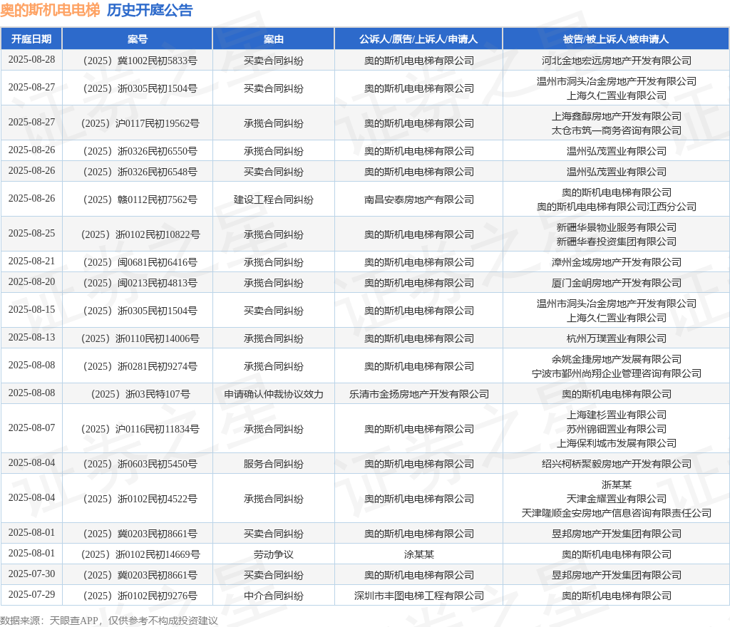Click defendant 上海保利城市发展有限公司

pyautogui.click(x=617, y=442)
